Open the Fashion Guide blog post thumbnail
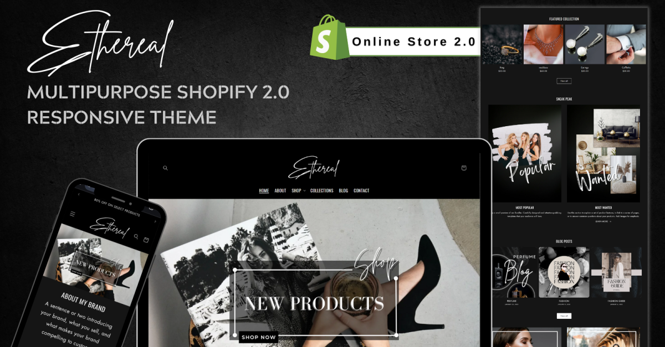The image size is (665, 347). pyautogui.click(x=617, y=272)
